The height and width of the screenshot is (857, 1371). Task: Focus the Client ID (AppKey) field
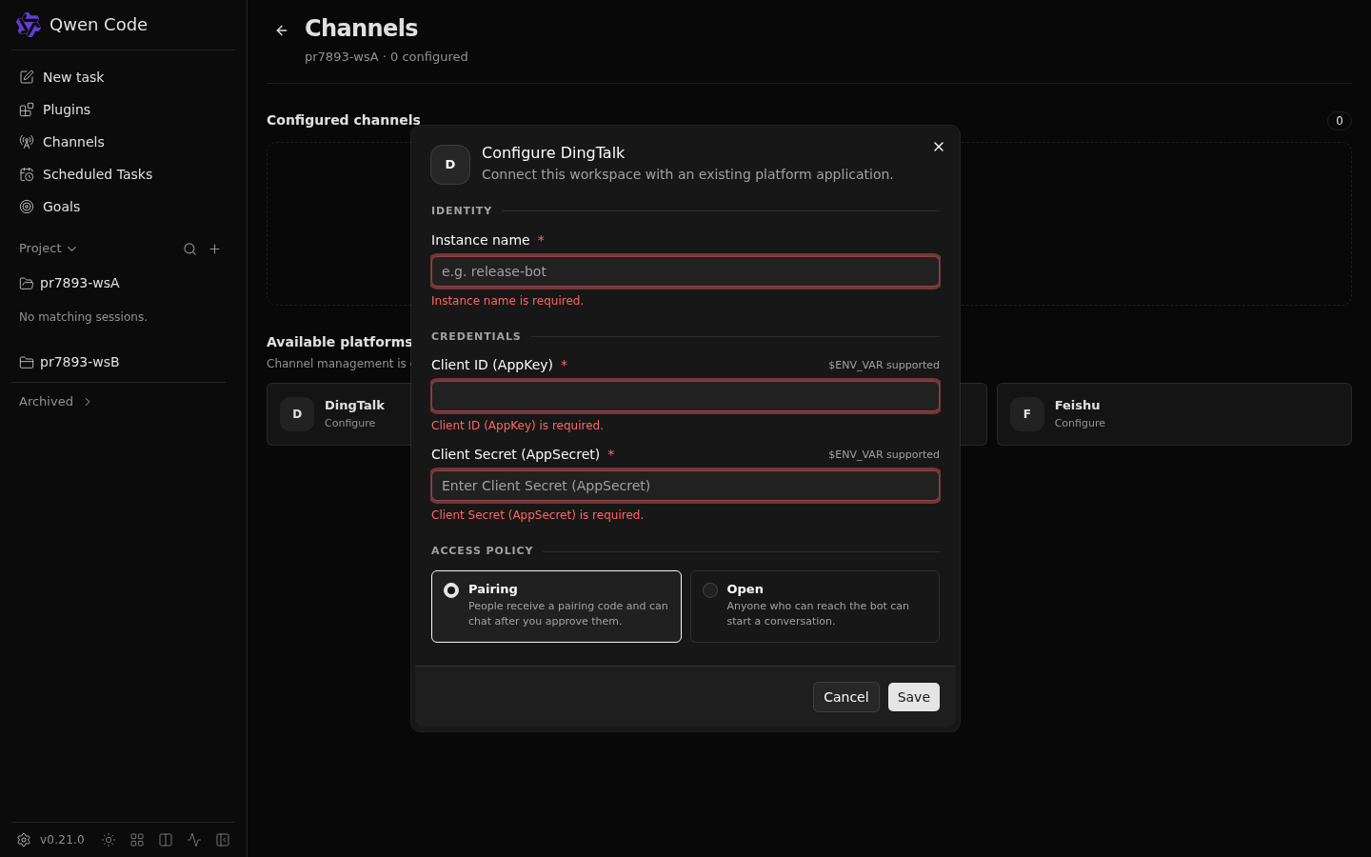pyautogui.click(x=685, y=396)
